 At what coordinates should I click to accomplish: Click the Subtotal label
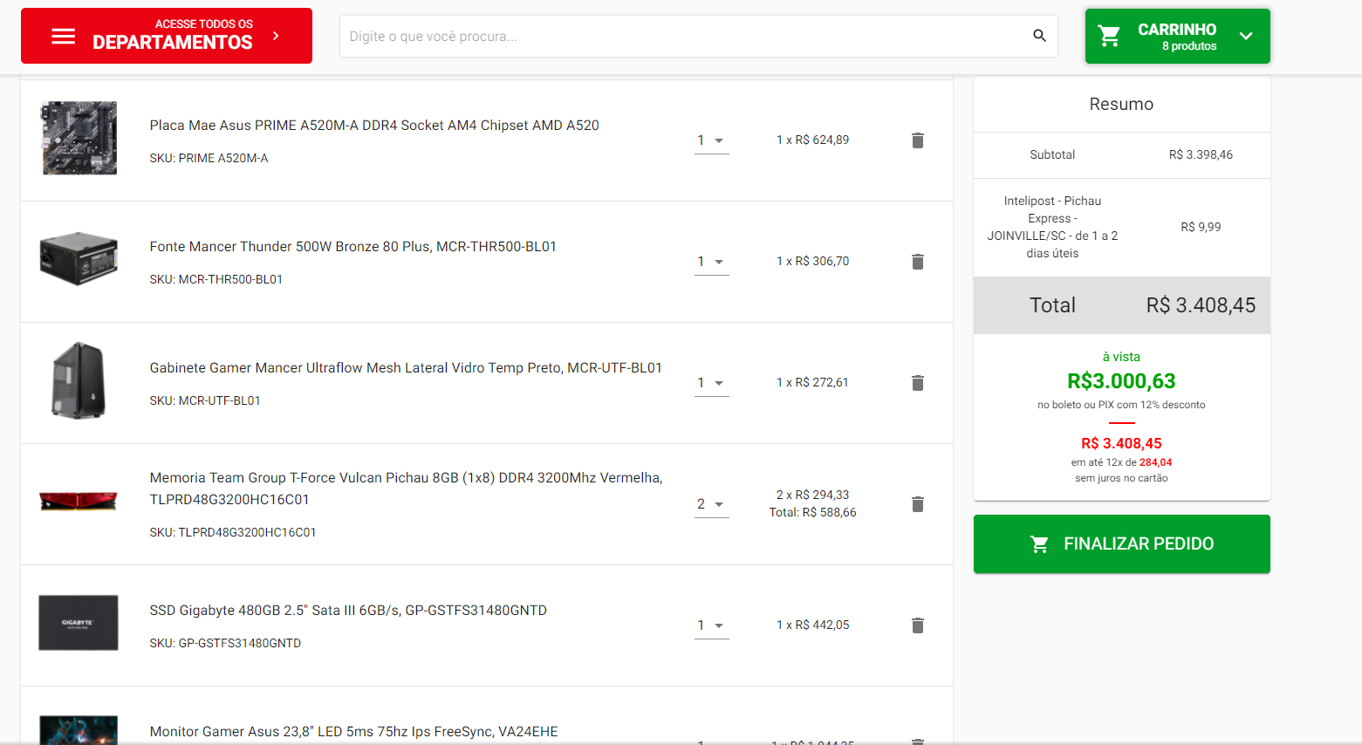[x=1052, y=155]
